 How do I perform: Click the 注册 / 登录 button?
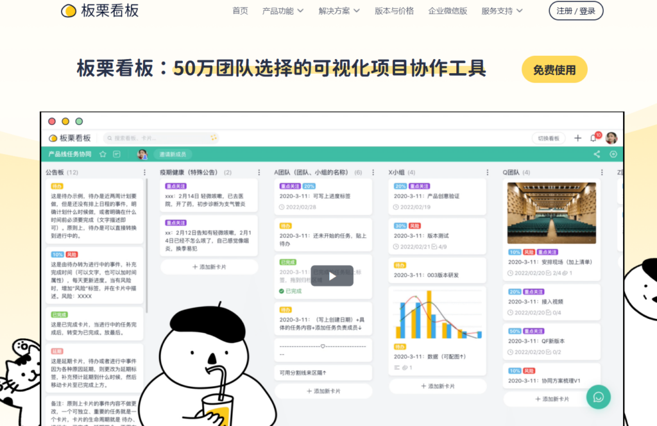(576, 11)
